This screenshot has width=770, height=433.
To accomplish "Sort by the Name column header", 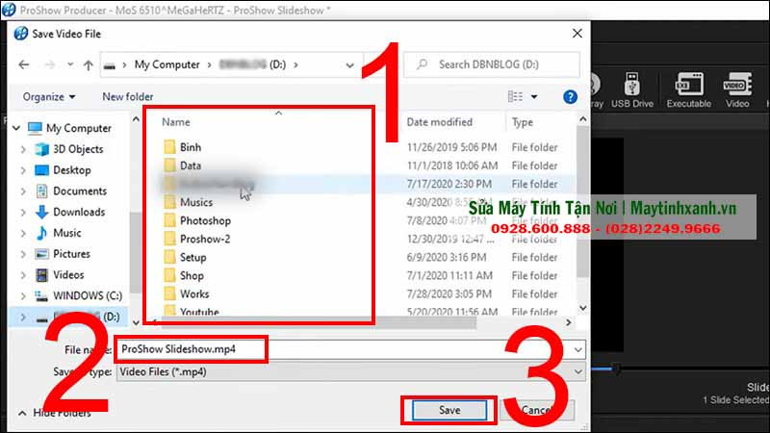I will [176, 122].
